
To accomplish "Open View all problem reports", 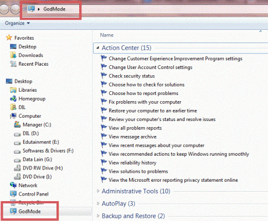I will tap(135, 128).
